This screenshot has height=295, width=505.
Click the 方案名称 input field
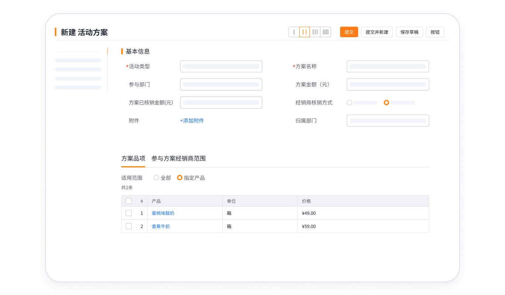[x=388, y=66]
